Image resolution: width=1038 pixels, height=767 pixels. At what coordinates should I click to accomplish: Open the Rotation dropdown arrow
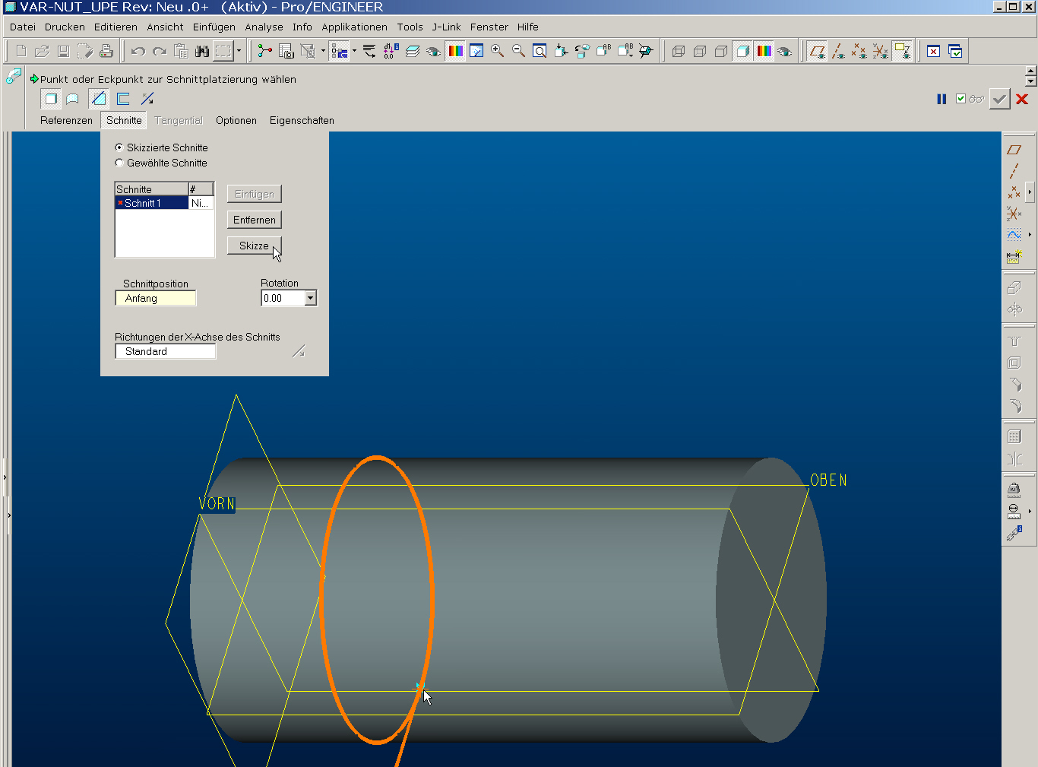[x=310, y=298]
